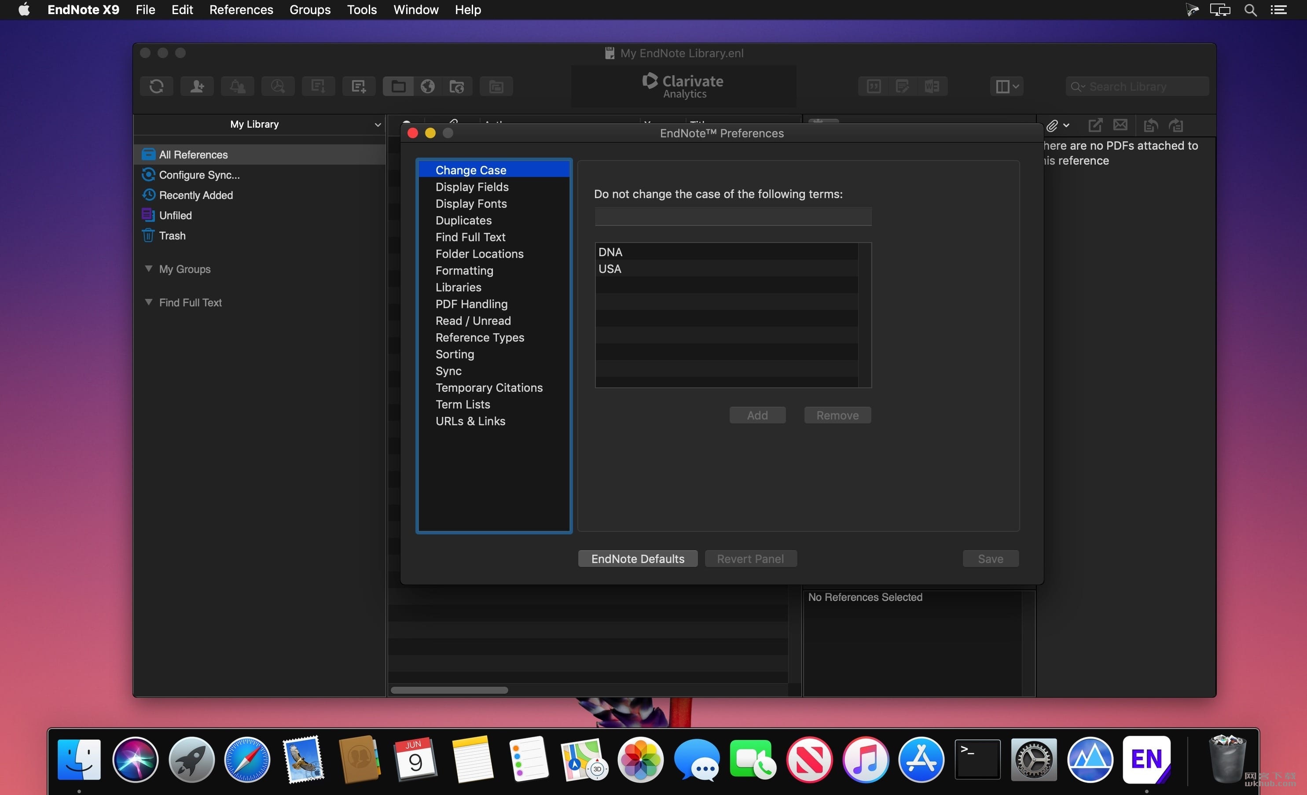Open the Groups menu
The height and width of the screenshot is (795, 1307).
click(x=310, y=10)
